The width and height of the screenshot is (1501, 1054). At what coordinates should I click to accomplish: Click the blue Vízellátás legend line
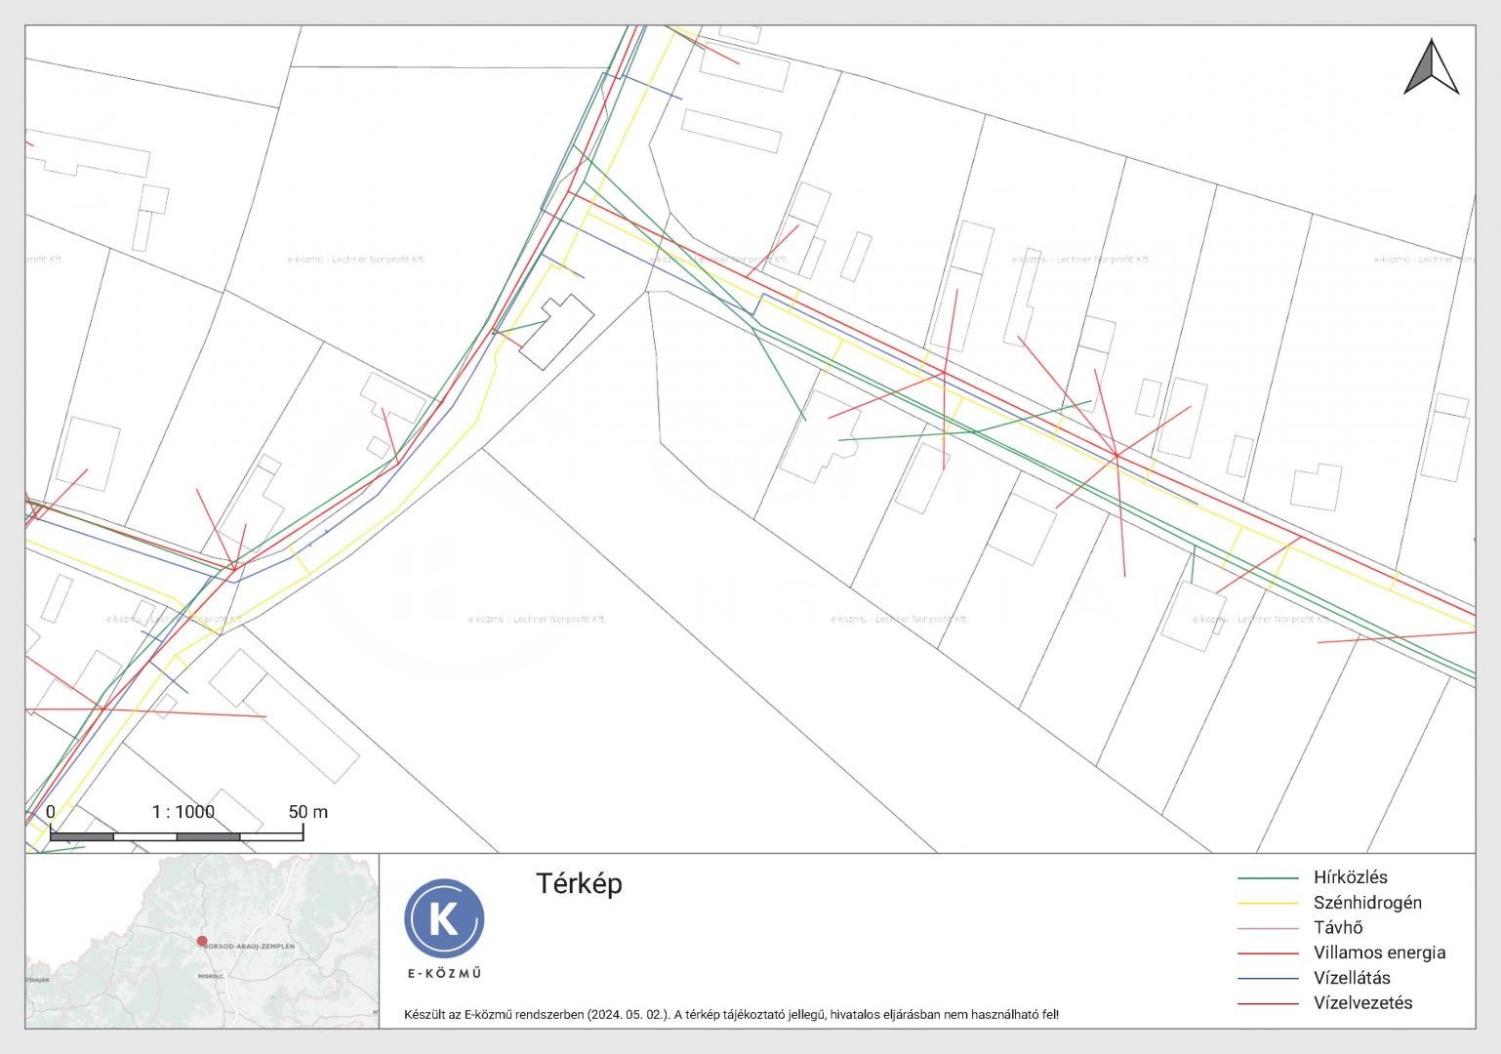click(1268, 978)
